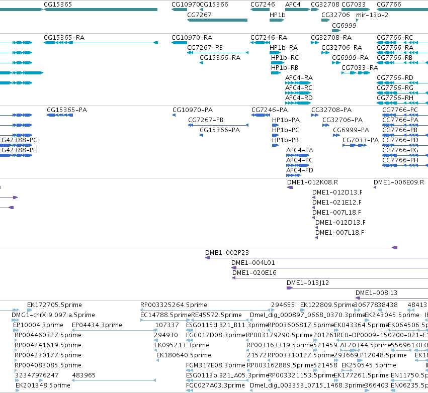The image size is (428, 393).
Task: Open the APC4 gene feature
Action: point(298,10)
